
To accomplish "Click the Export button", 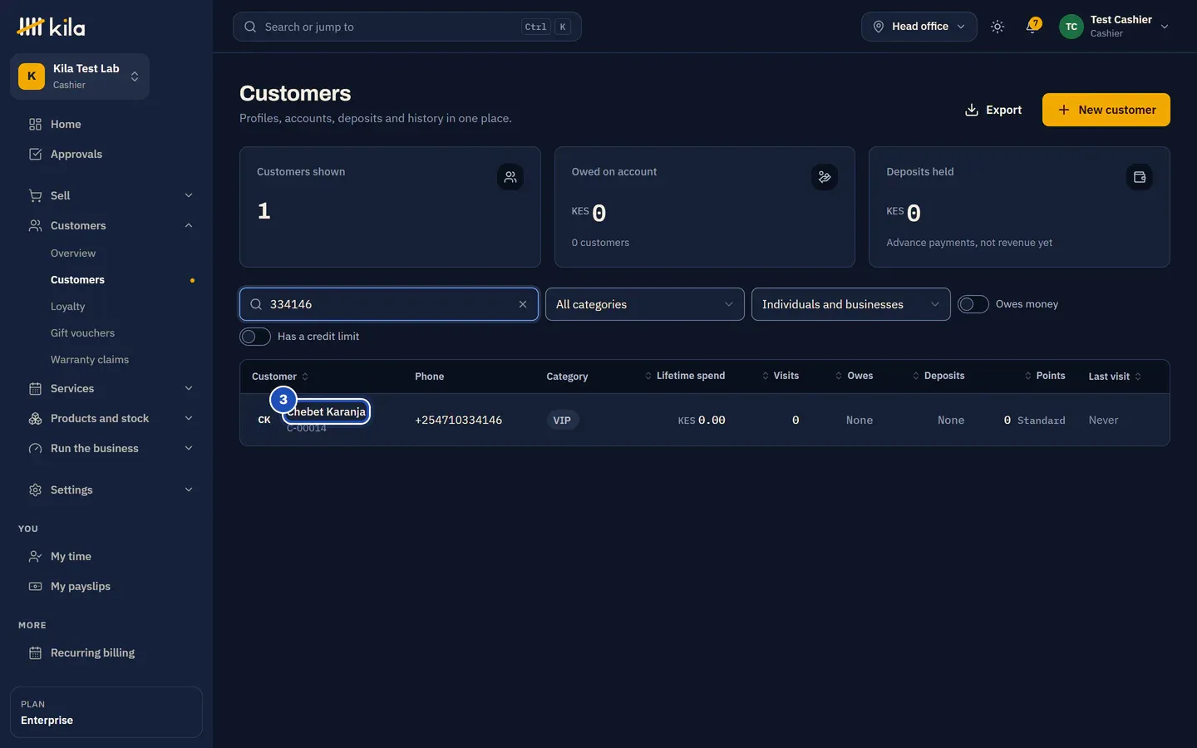I will click(993, 110).
